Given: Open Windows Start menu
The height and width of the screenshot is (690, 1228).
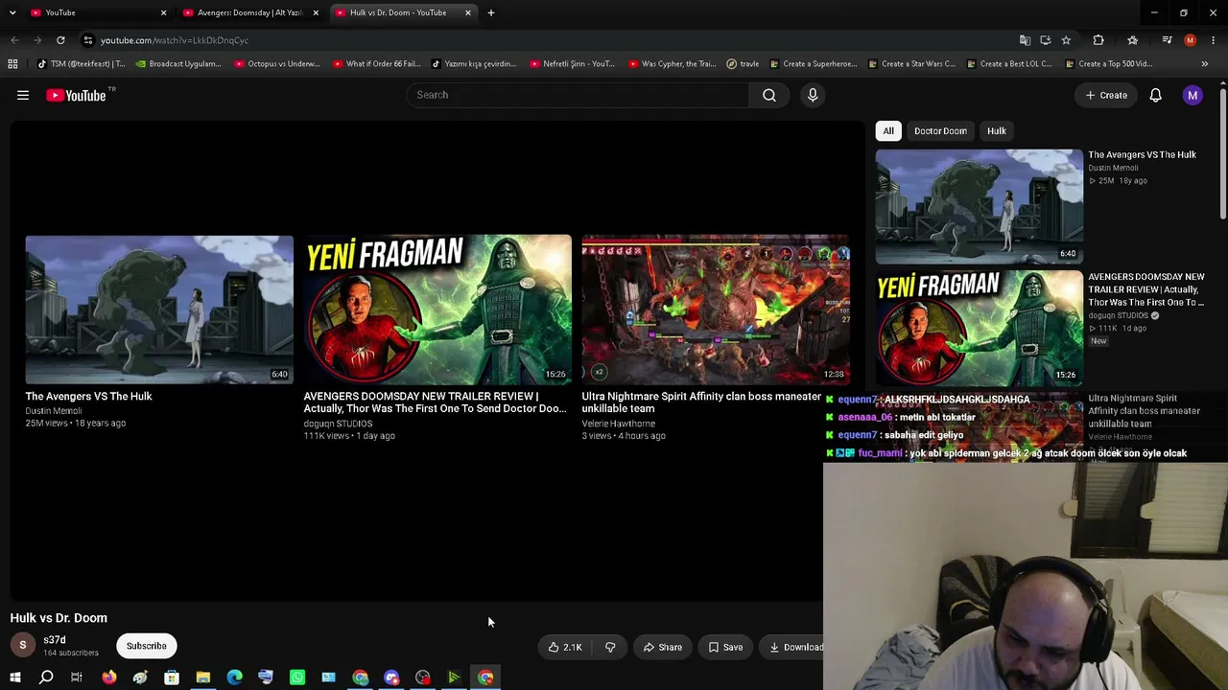Looking at the screenshot, I should (x=14, y=678).
